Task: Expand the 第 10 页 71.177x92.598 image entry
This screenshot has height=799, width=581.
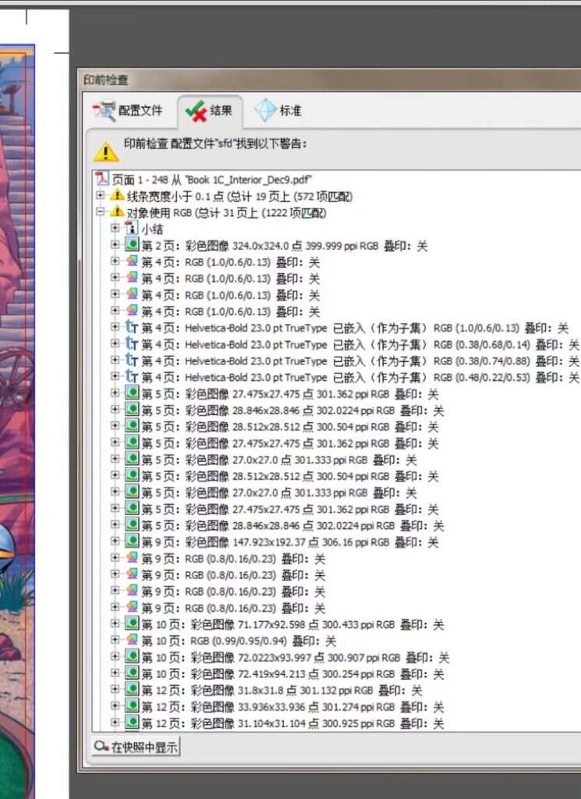Action: pos(115,625)
